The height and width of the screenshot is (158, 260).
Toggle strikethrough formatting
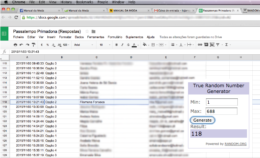click(x=128, y=45)
